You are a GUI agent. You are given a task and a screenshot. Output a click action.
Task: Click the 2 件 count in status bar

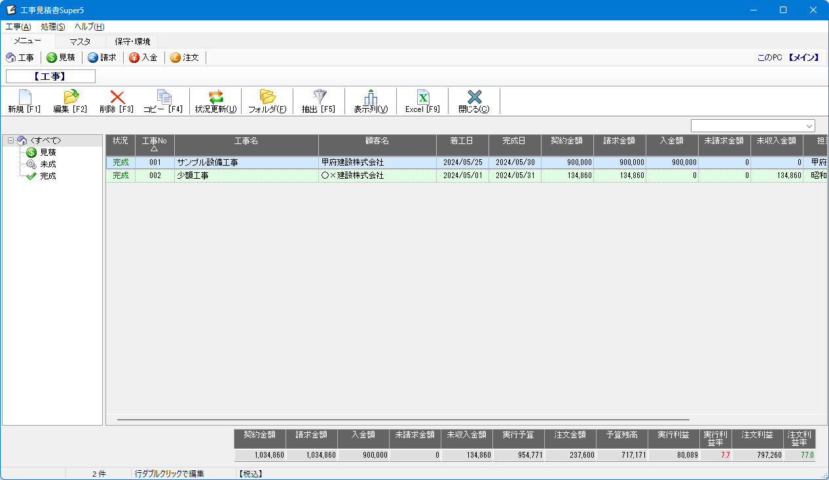[x=98, y=473]
